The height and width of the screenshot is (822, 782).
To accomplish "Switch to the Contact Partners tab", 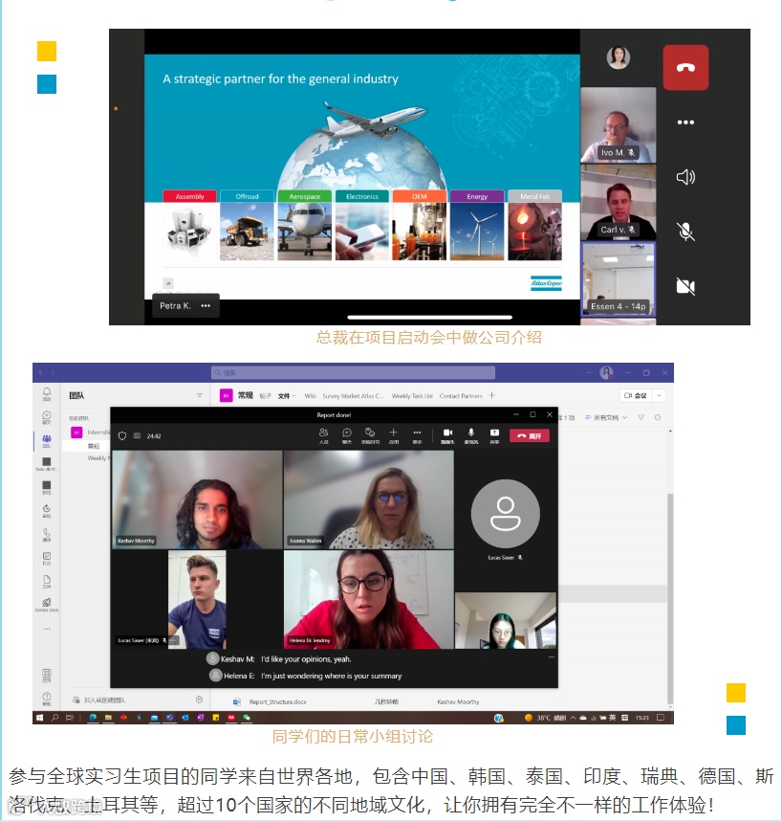I will pos(461,396).
